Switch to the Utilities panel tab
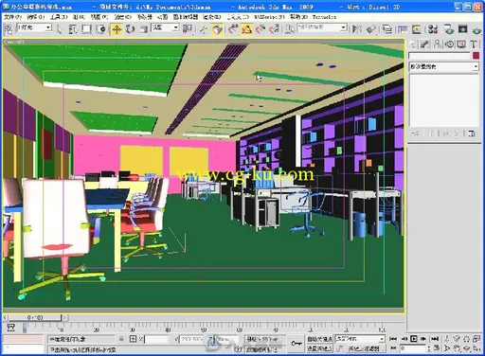Screen dimensions: 485x356 point(474,44)
